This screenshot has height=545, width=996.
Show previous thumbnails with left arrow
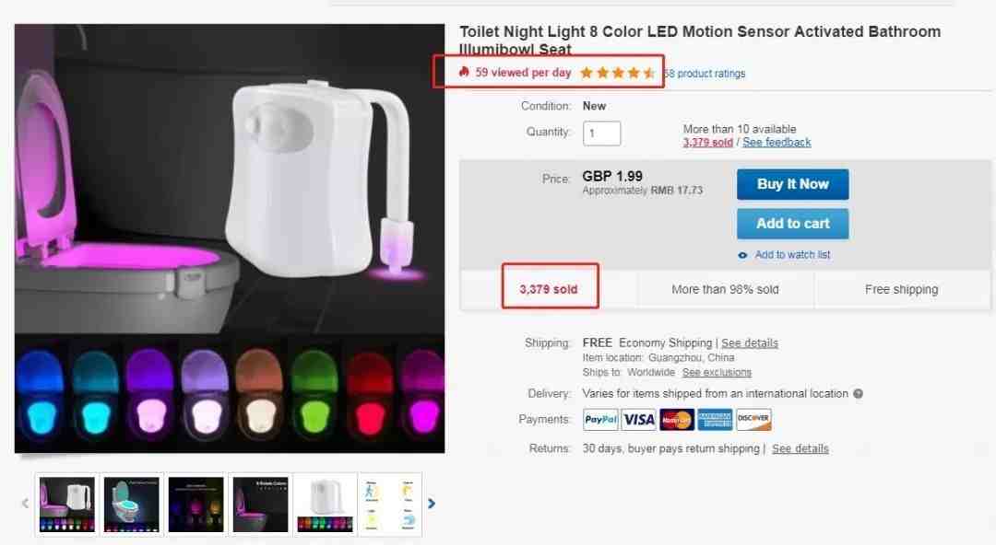coord(25,504)
